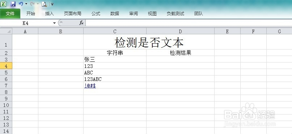Image resolution: width=292 pixels, height=134 pixels.
Task: Click the Redo arrow icon
Action: click(x=33, y=4)
